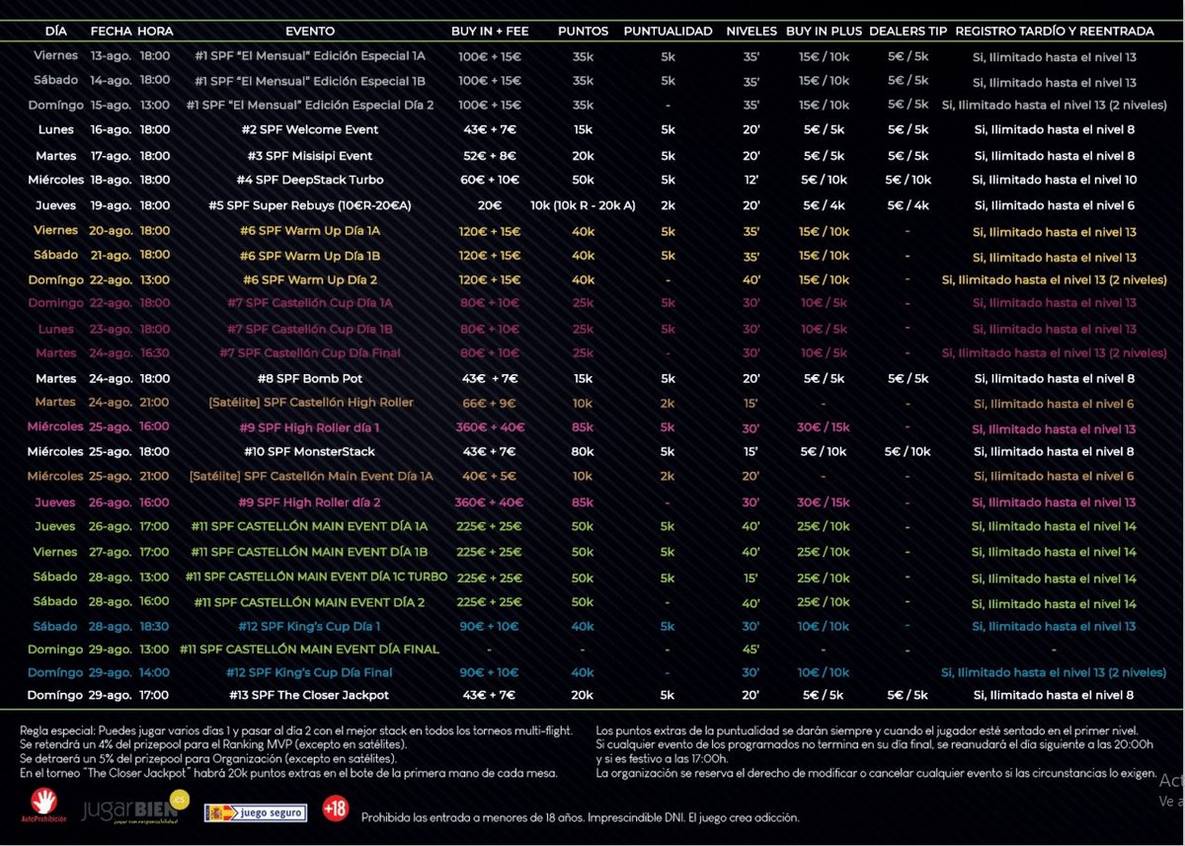Click the DÍA column header
Image resolution: width=1185 pixels, height=846 pixels.
[x=55, y=31]
